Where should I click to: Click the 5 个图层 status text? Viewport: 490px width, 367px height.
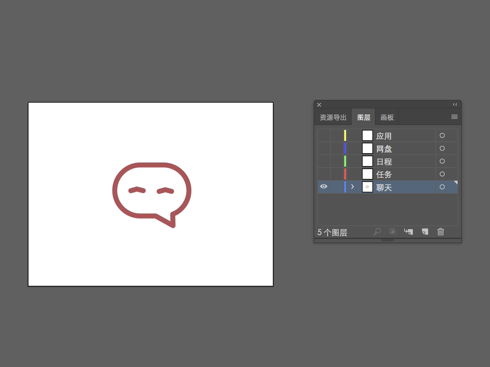332,233
